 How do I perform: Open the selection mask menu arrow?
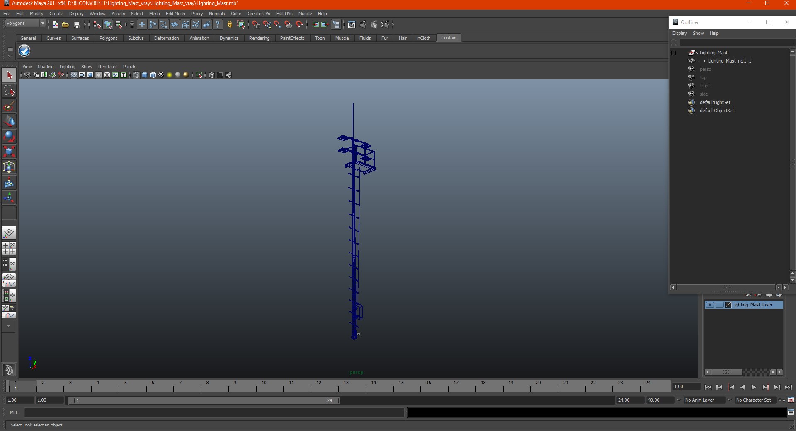coord(132,24)
